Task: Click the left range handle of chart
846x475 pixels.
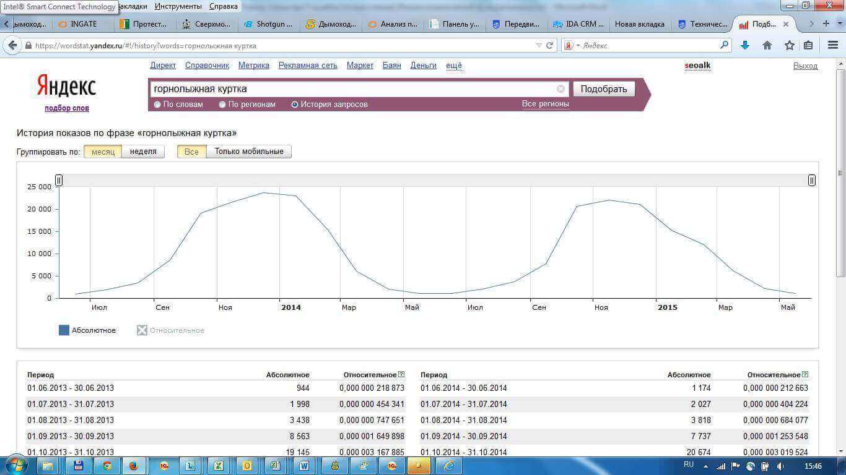Action: [x=59, y=181]
